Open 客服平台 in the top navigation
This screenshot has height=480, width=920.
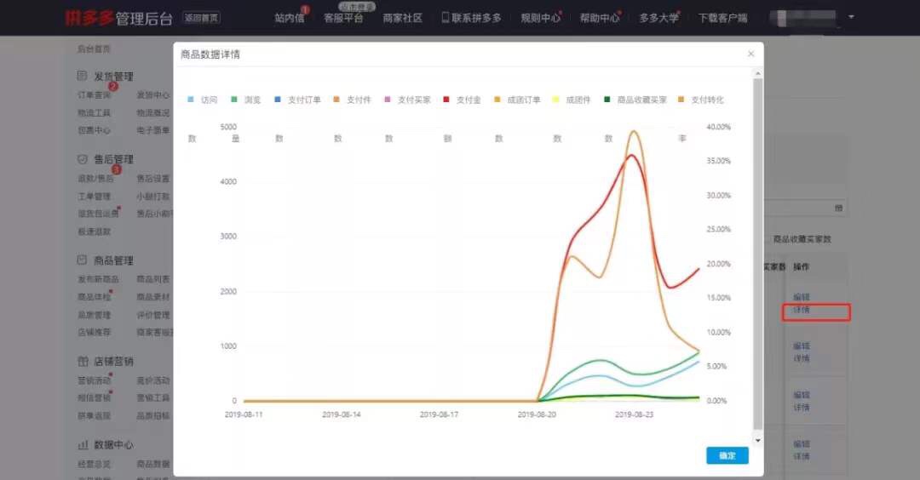pyautogui.click(x=343, y=18)
